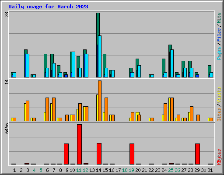Click the 'Files' legend label
This screenshot has width=224, height=175.
(219, 35)
